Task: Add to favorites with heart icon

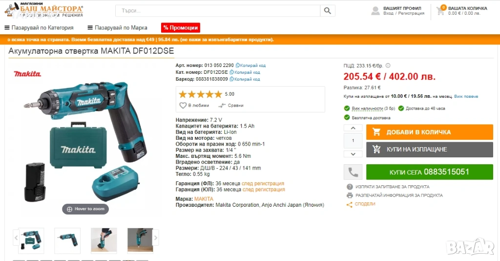Action: click(183, 105)
